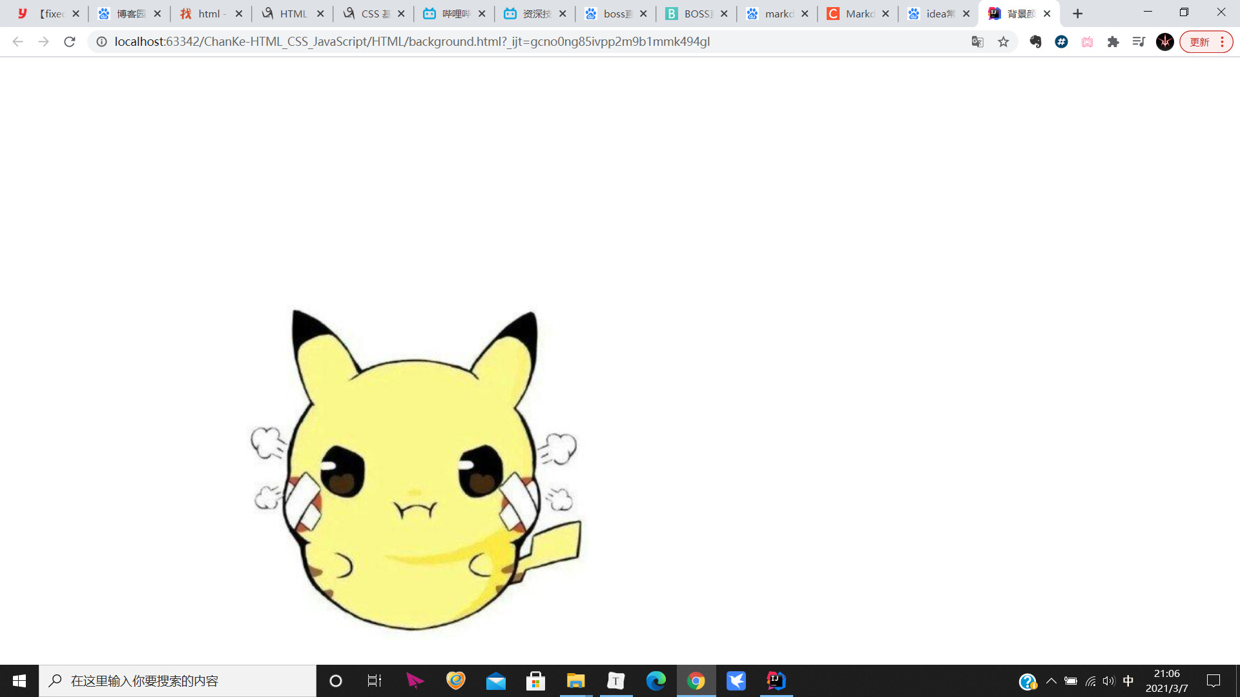Reload the page with the refresh icon
1240x697 pixels.
click(x=70, y=42)
